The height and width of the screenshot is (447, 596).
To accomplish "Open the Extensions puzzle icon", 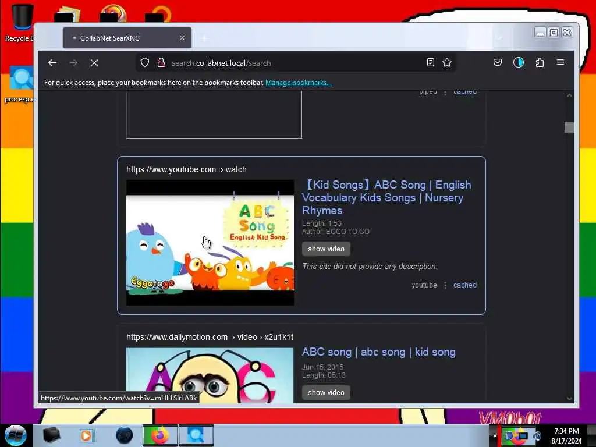I will pos(540,62).
